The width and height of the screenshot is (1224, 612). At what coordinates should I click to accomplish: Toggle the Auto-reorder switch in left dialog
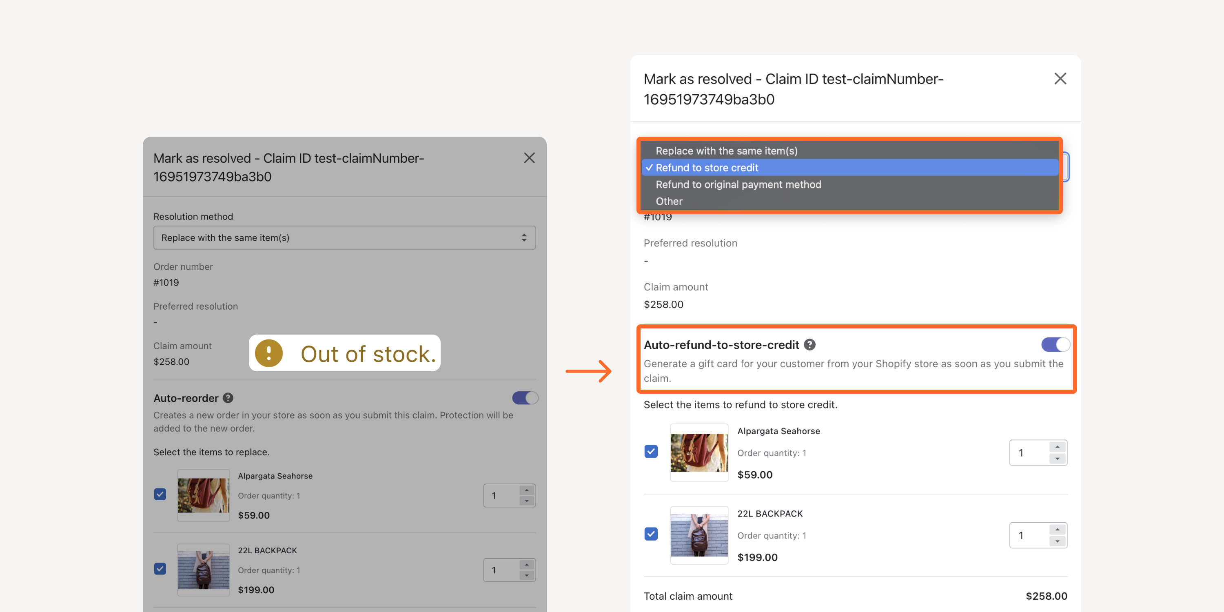click(525, 398)
